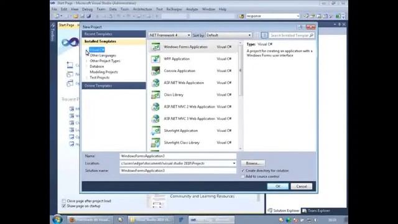The image size is (398, 224).
Task: Enable Add to source control checkbox
Action: coord(243,176)
